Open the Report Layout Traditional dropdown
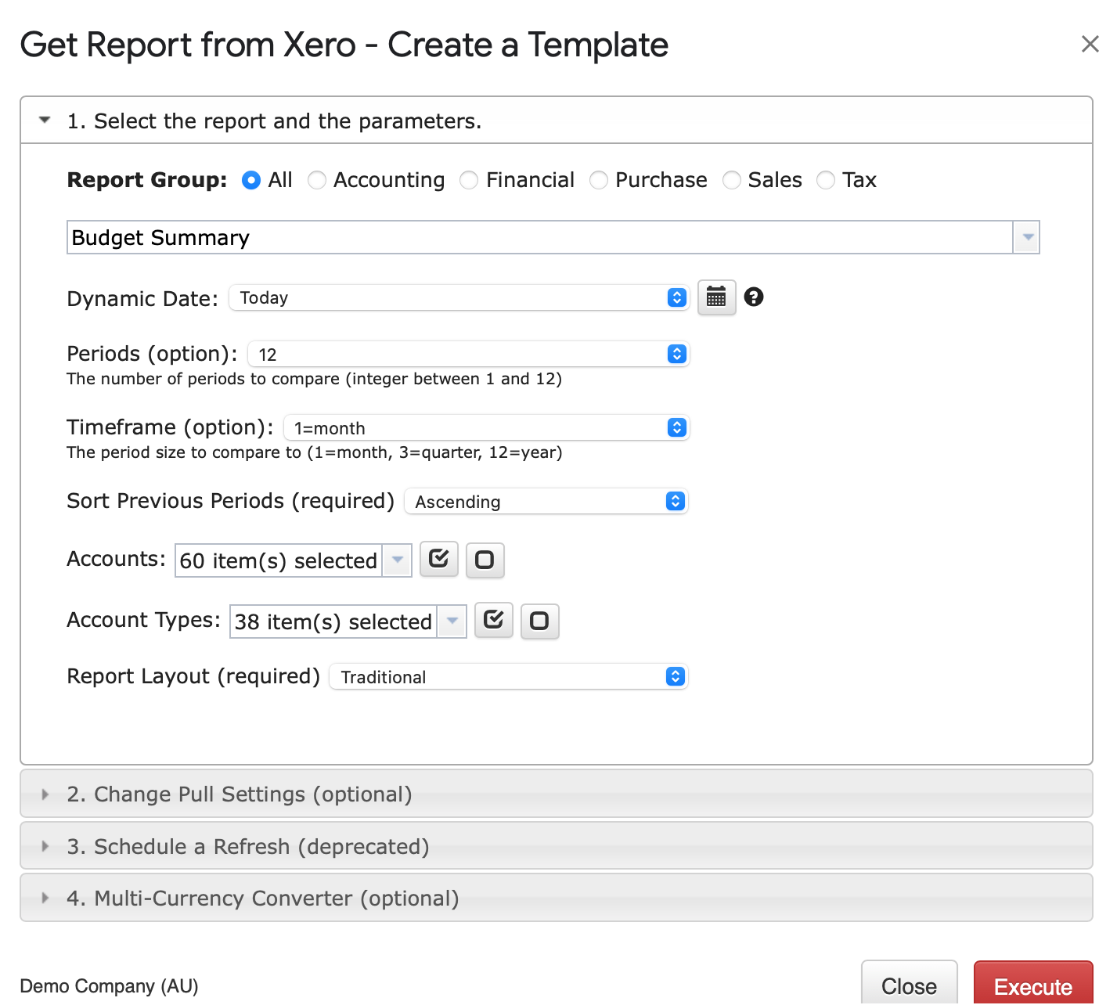Screen dimensions: 1099x1005 [509, 676]
